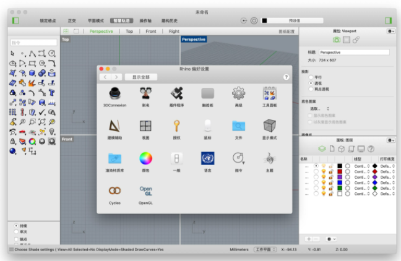Image resolution: width=401 pixels, height=261 pixels.
Task: Open the 建模辅助 (Modeling Aids) icon
Action: 114,126
